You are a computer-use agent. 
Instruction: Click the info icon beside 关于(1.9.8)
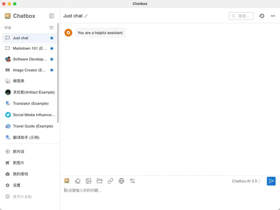7,197
